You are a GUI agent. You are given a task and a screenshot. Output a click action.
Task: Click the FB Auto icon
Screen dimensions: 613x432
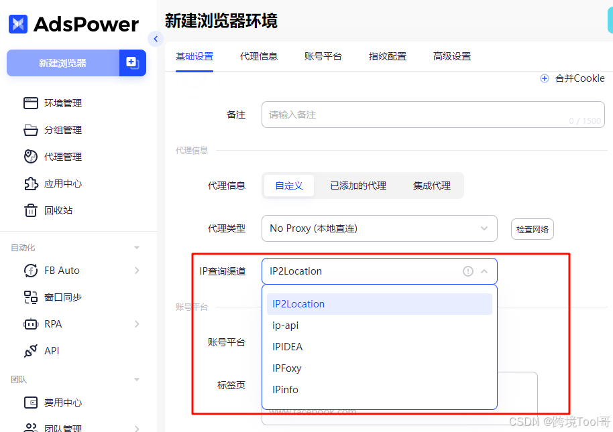30,271
